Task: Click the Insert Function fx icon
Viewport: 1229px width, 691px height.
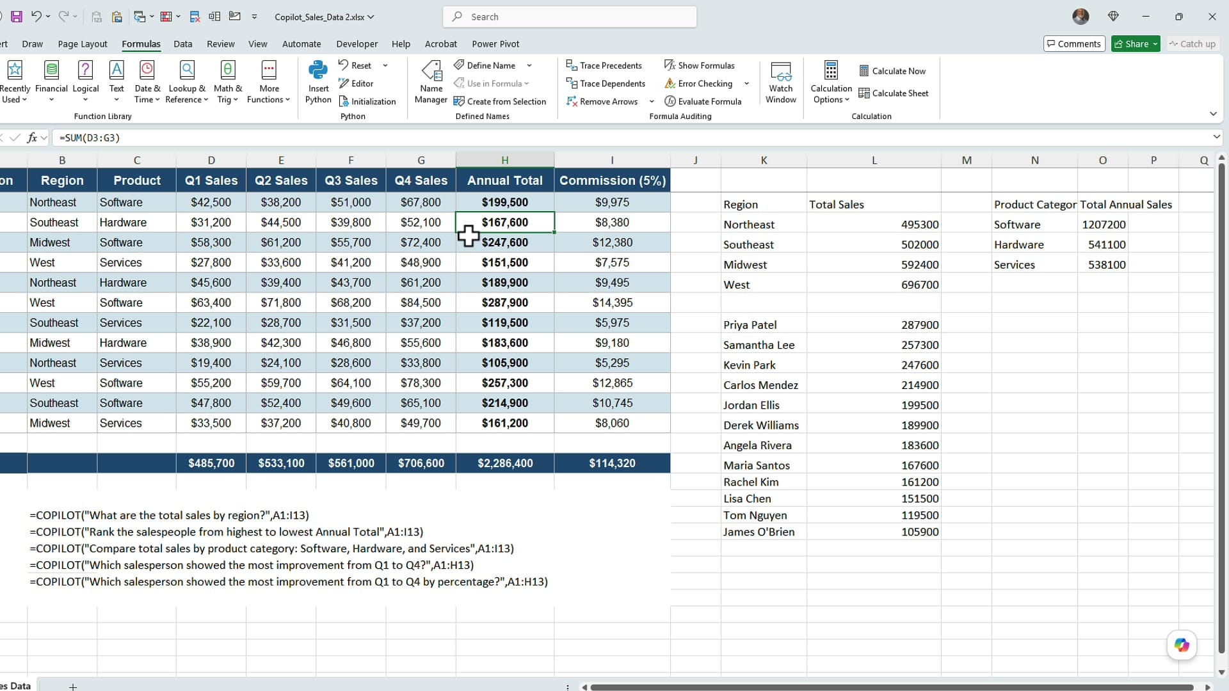Action: [31, 138]
